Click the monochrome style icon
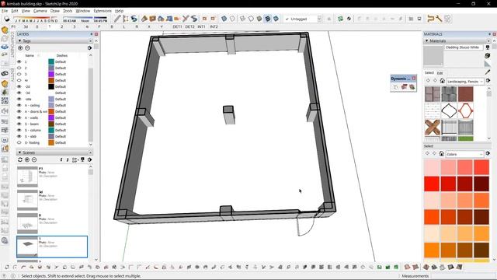The image size is (497, 280). pyautogui.click(x=276, y=19)
